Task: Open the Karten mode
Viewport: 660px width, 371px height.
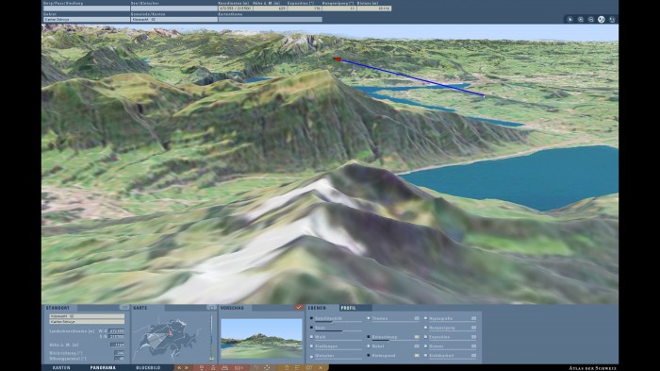Action: point(61,367)
